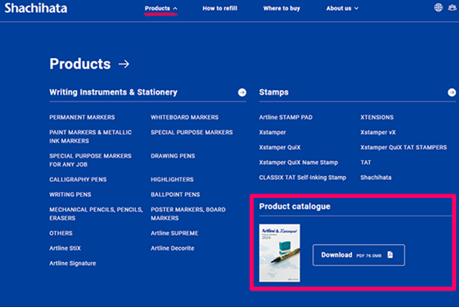Go to Ballpoint Pens
This screenshot has height=307, width=459.
point(175,194)
